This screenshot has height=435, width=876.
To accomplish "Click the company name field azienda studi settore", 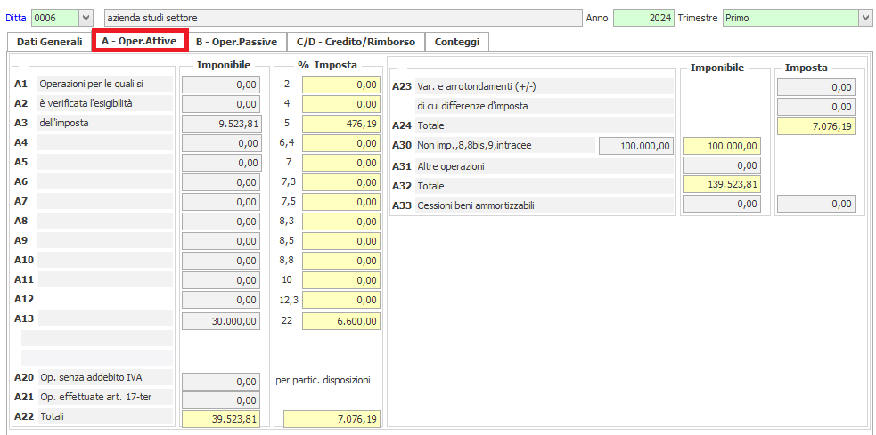I will tap(343, 18).
